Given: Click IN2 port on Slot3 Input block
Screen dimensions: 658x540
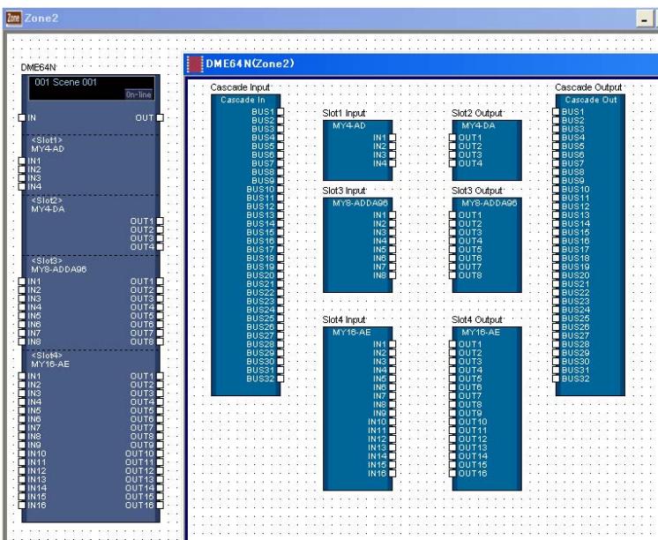Looking at the screenshot, I should 393,224.
